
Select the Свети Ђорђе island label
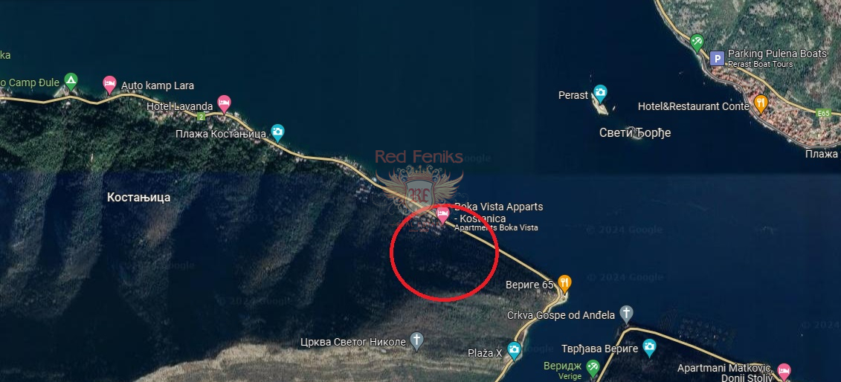tap(635, 132)
